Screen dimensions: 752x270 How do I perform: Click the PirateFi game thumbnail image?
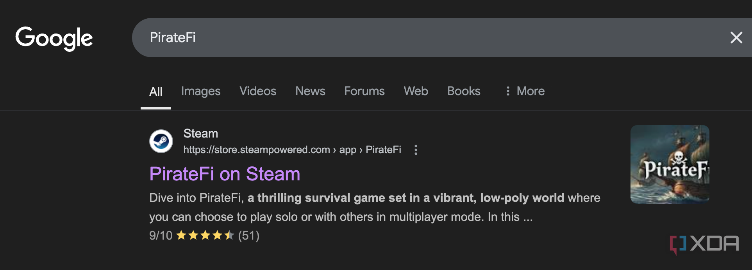[x=670, y=164]
